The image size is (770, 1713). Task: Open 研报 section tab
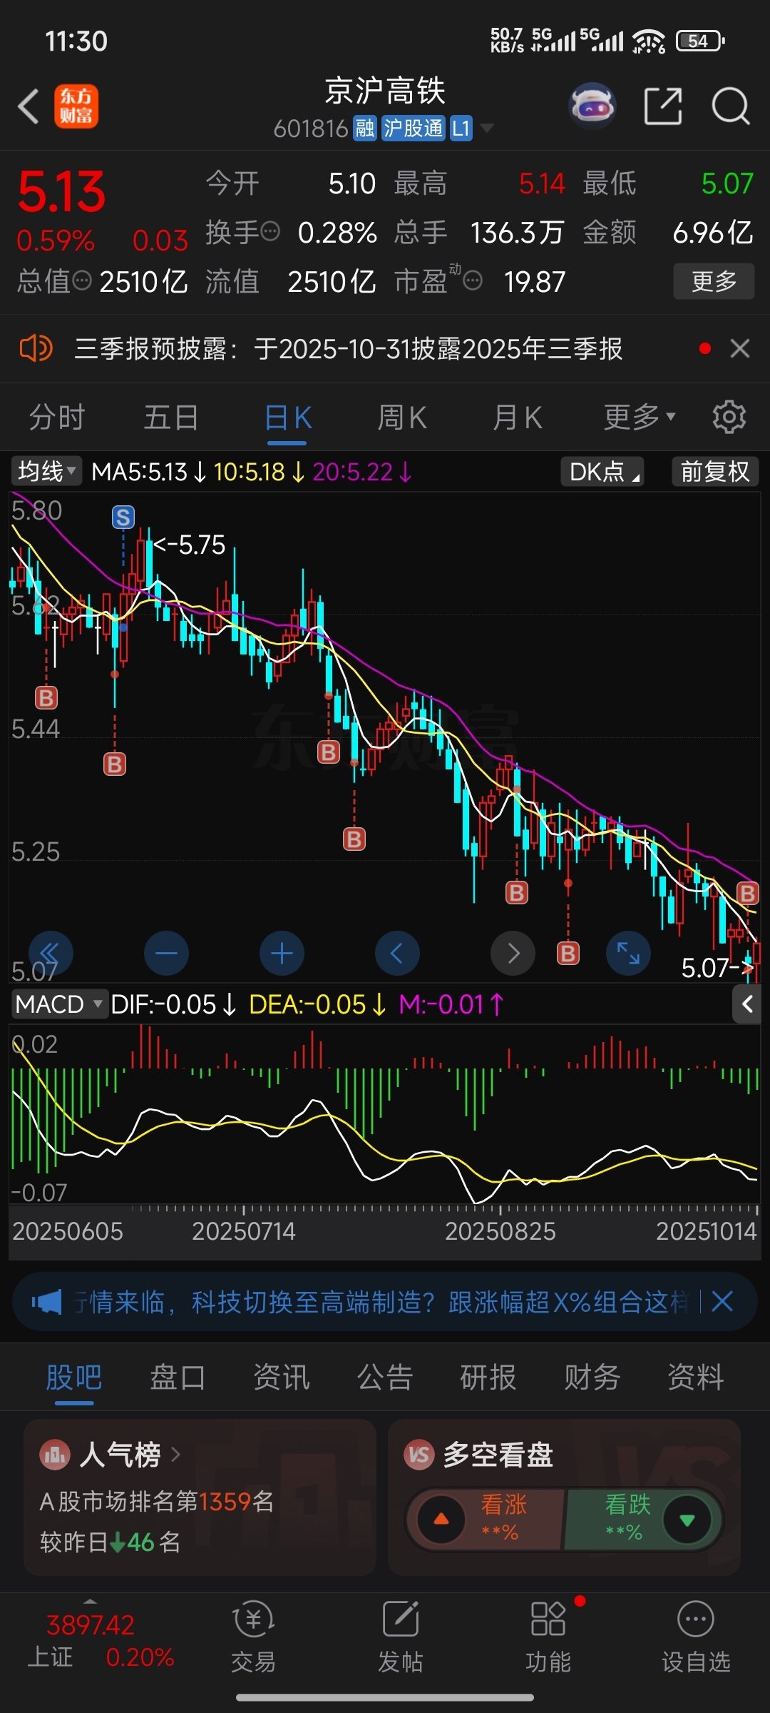[x=488, y=1377]
